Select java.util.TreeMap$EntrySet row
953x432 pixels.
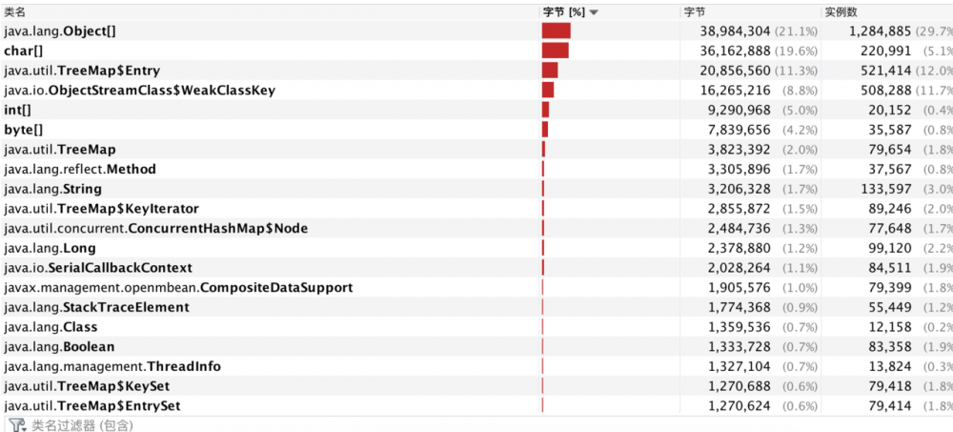tap(476, 406)
